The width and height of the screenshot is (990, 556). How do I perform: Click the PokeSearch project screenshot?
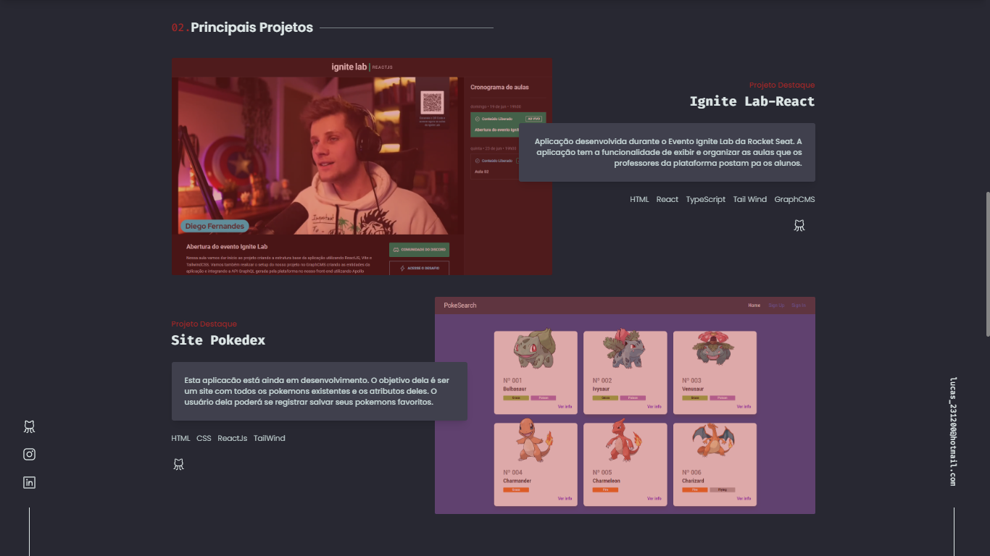pos(625,405)
